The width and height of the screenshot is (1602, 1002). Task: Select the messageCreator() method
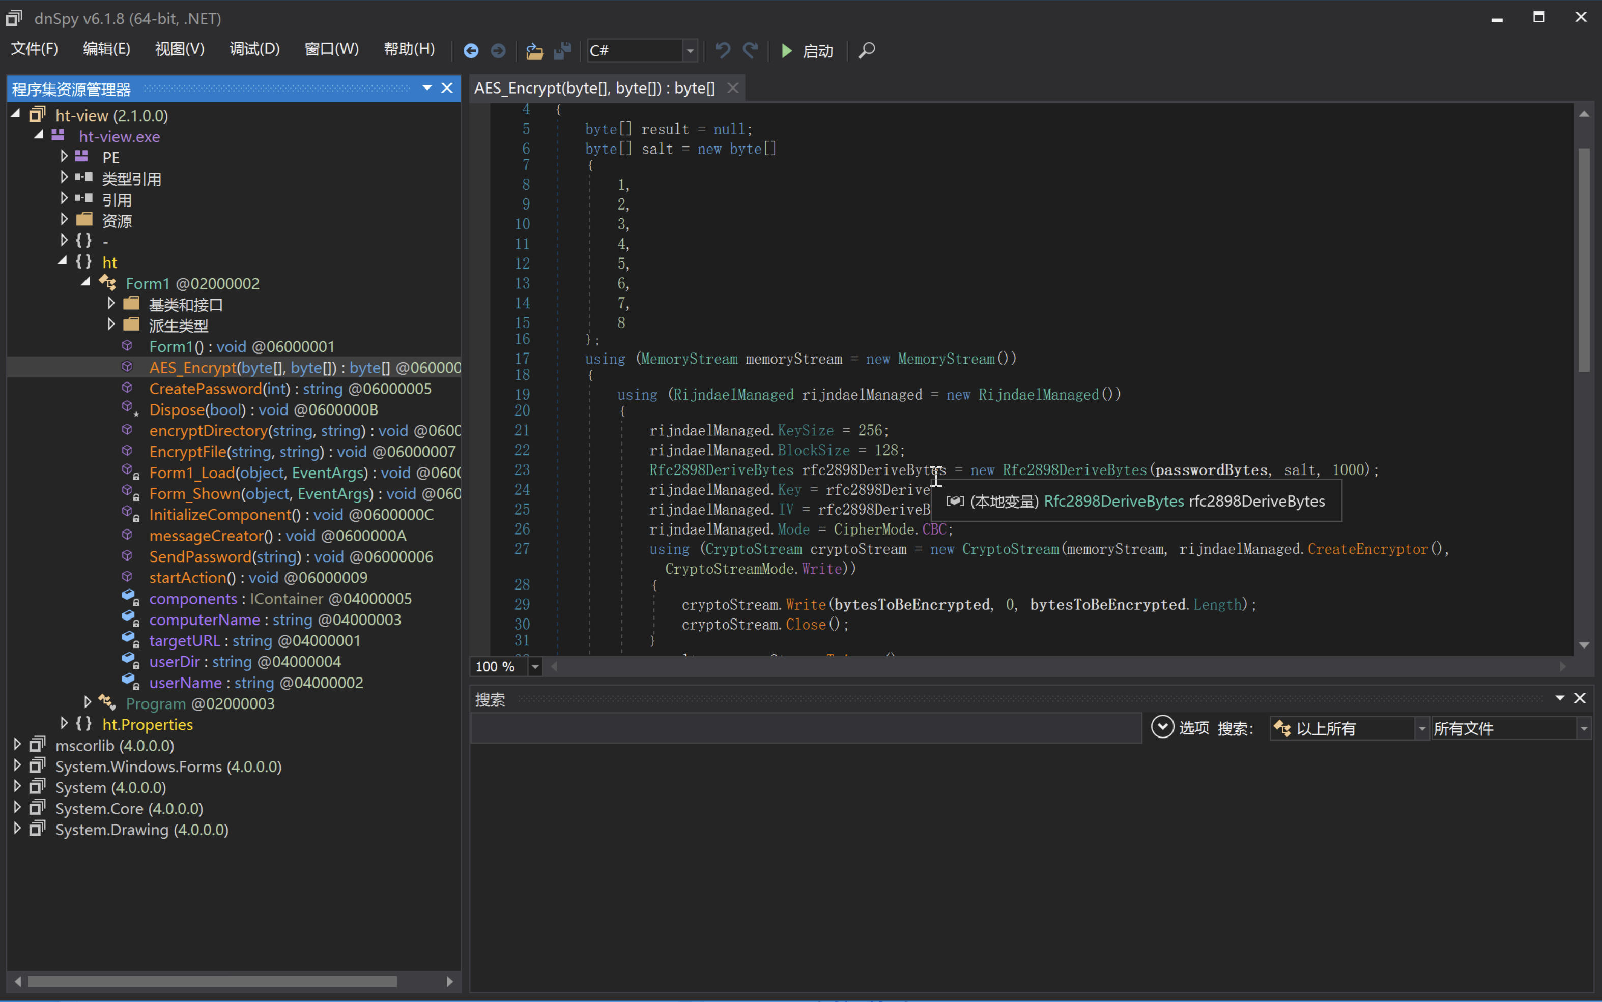(x=278, y=536)
